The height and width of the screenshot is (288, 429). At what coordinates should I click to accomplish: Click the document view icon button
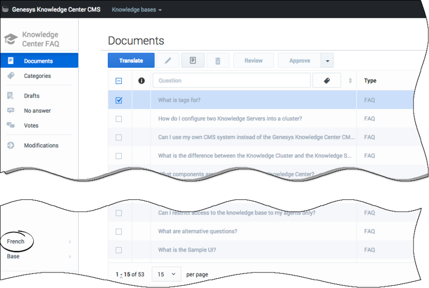(193, 60)
